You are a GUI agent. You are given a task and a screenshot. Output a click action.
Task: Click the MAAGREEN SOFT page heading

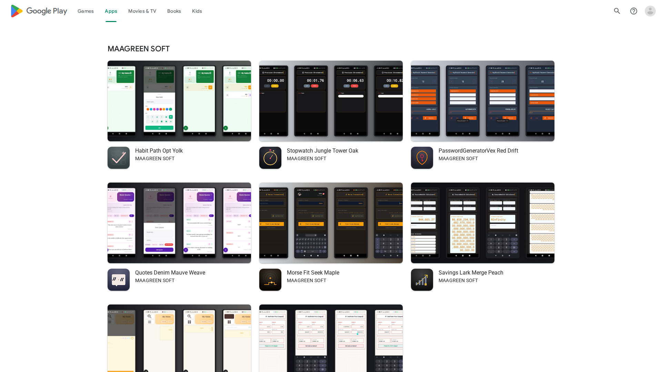pos(139,49)
